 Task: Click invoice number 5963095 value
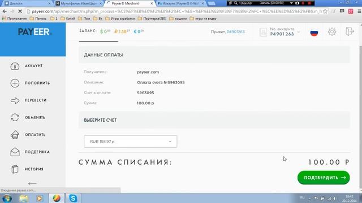145,92
